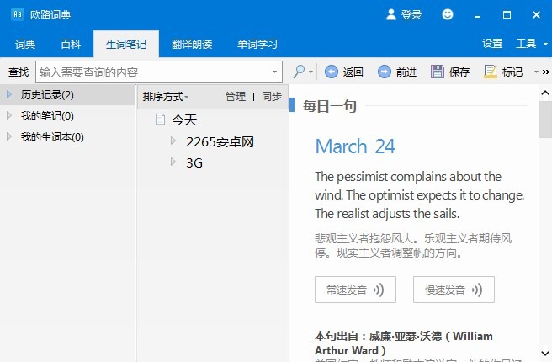Image resolution: width=552 pixels, height=362 pixels.
Task: Select 我的笔记(0) in sidebar
Action: click(47, 116)
